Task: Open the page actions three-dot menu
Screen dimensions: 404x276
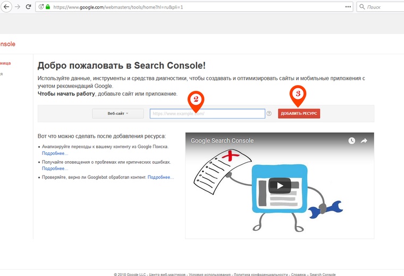Action: [348, 7]
